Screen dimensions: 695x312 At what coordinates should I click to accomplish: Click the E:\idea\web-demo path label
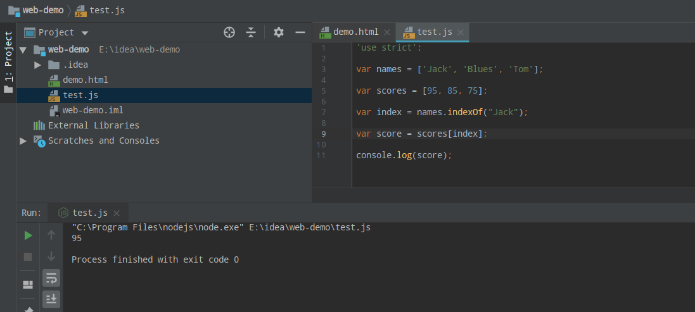[139, 49]
